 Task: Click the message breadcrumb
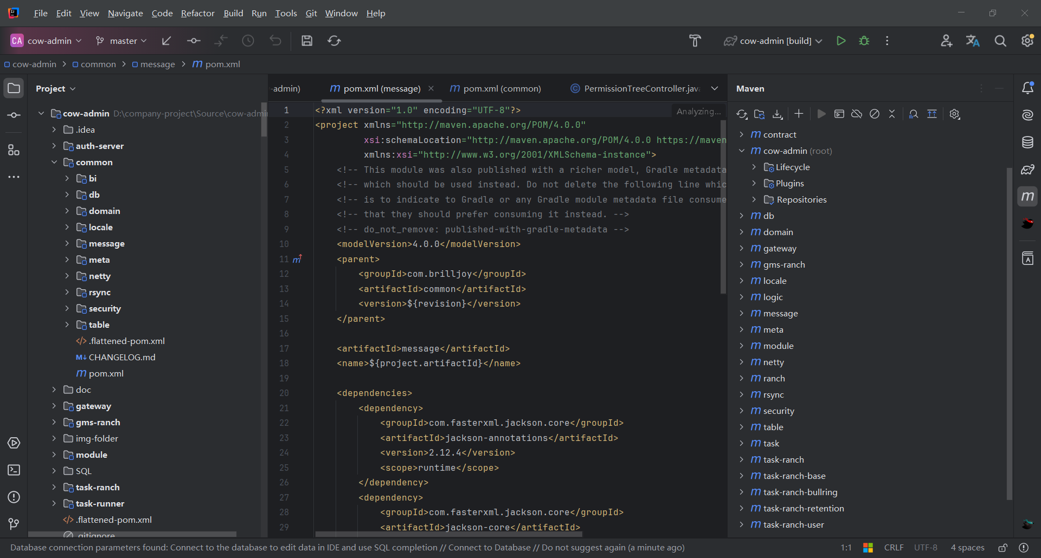(x=157, y=64)
